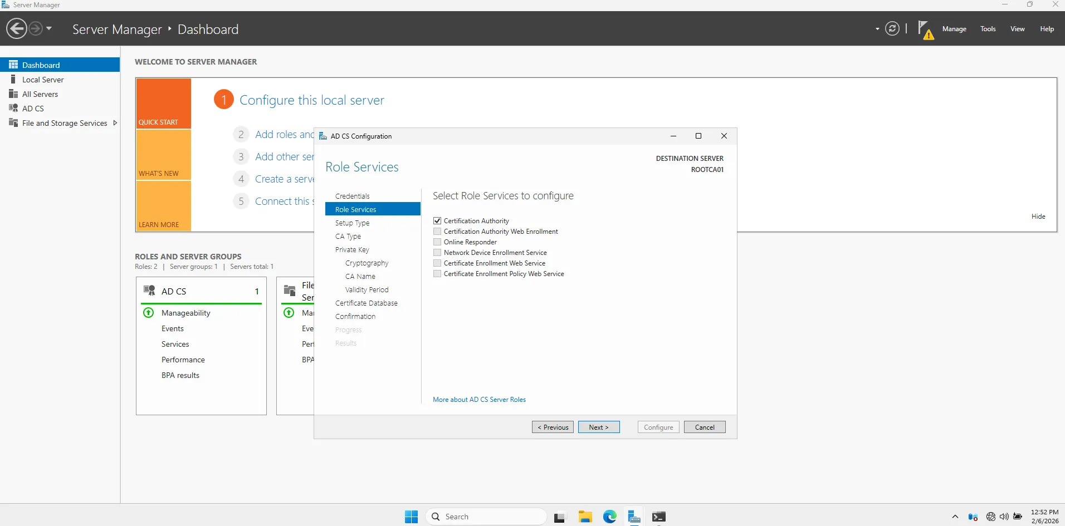Uncheck the Certification Authority checkbox
The image size is (1065, 526).
(x=437, y=221)
